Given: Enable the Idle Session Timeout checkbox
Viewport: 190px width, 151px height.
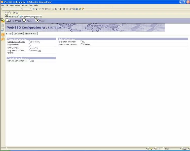Looking at the screenshot, I should [x=82, y=45].
